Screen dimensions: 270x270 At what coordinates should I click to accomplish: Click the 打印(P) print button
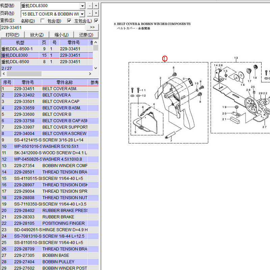12,35
